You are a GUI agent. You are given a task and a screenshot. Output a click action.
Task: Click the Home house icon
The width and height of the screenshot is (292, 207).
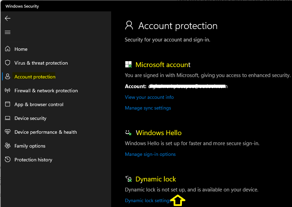[8, 49]
